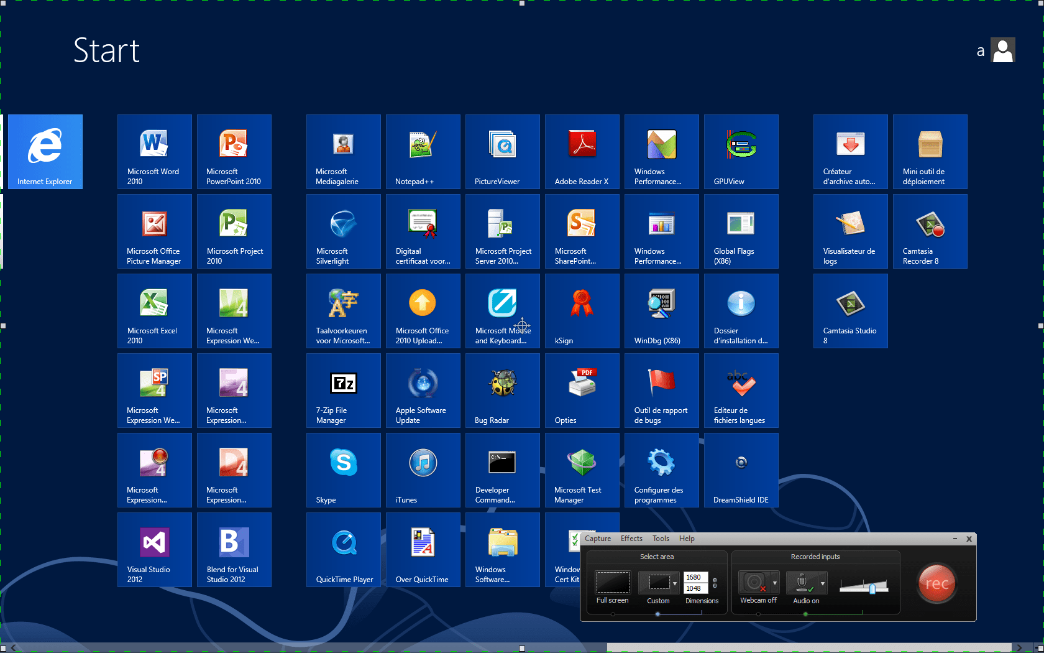Open Microsoft SharePoint tile
The width and height of the screenshot is (1044, 653).
click(x=582, y=231)
